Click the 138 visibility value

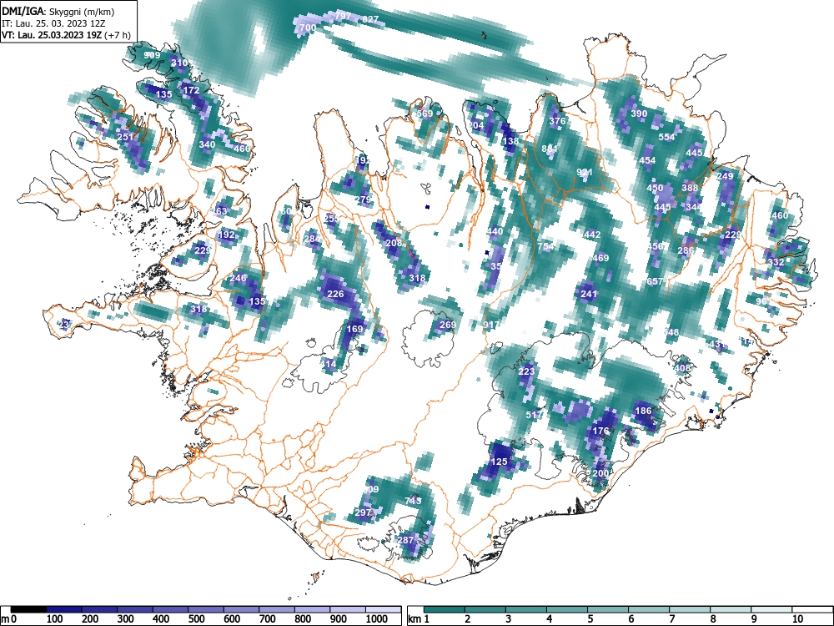(510, 141)
